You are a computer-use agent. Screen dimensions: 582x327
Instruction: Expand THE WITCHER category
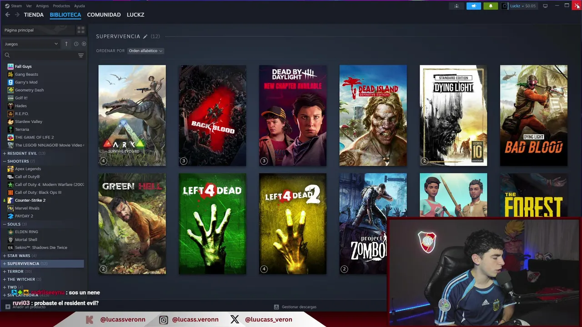pyautogui.click(x=5, y=279)
